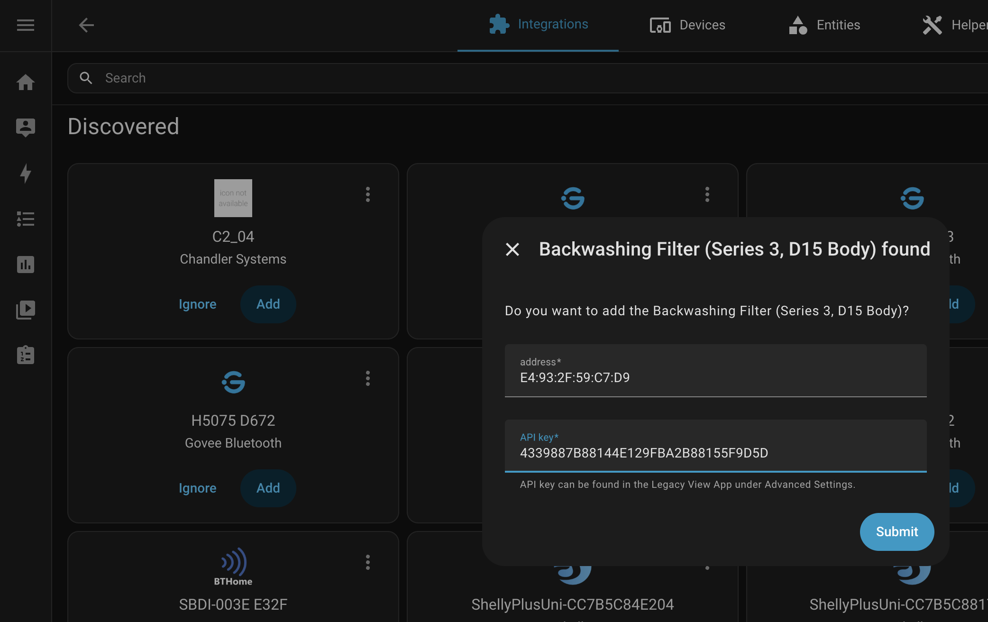
Task: Open the History chart icon in sidebar
Action: pos(26,265)
